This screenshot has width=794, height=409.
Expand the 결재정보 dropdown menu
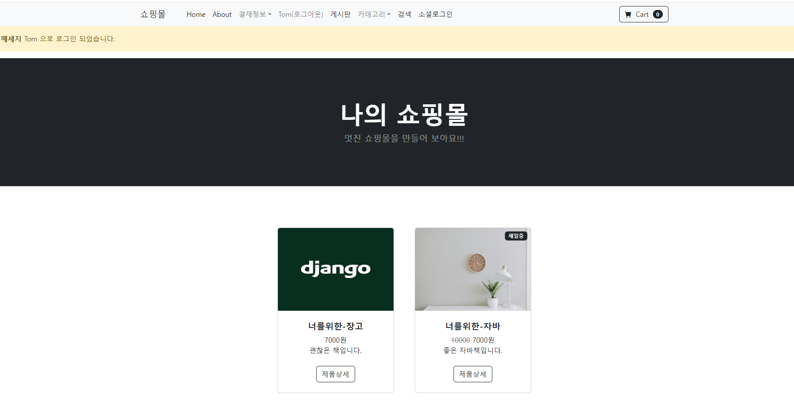[x=255, y=14]
